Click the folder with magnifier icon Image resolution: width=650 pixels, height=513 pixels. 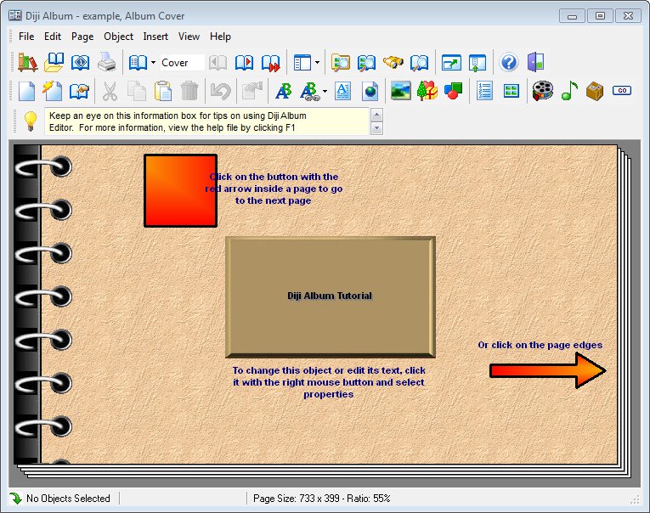(341, 63)
